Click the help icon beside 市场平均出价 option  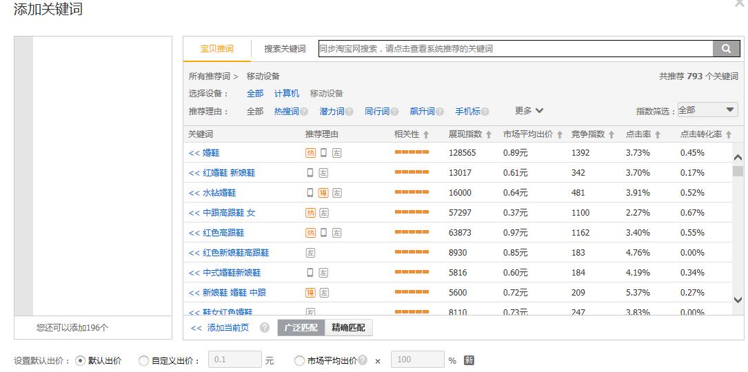tap(363, 360)
